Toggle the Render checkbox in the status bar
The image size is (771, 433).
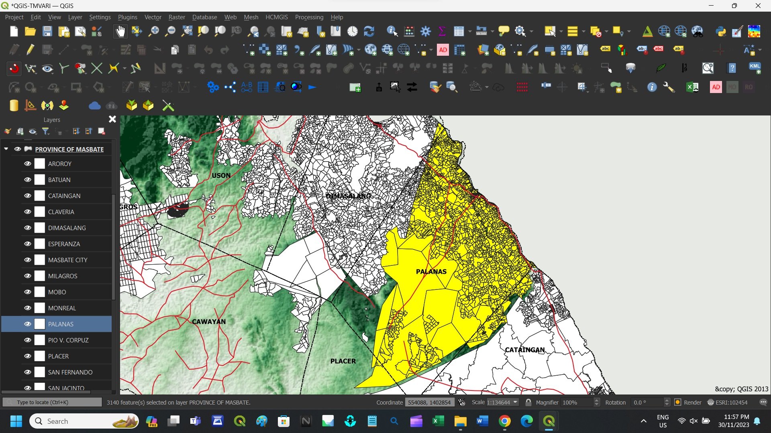[678, 402]
